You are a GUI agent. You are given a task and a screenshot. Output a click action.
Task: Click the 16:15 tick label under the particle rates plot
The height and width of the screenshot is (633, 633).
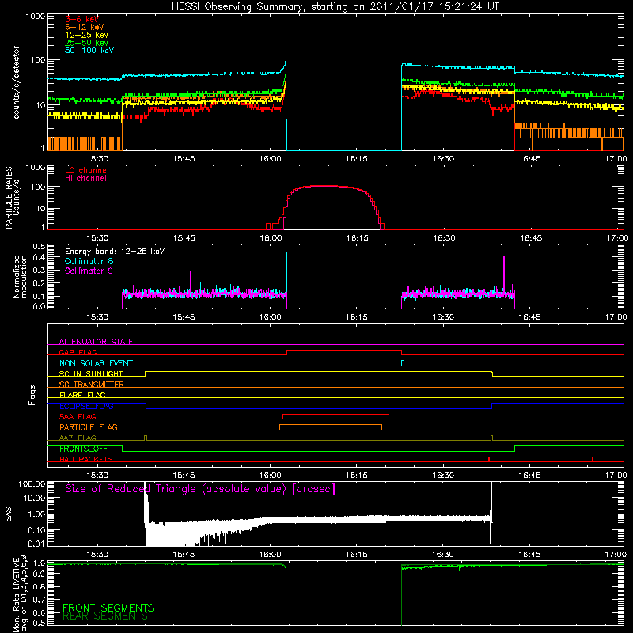click(x=357, y=238)
